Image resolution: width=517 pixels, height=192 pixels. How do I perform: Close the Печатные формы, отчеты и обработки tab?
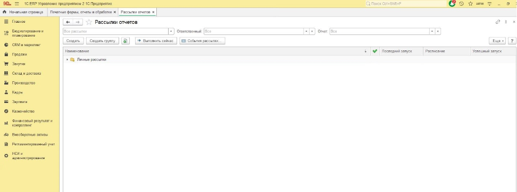[115, 12]
